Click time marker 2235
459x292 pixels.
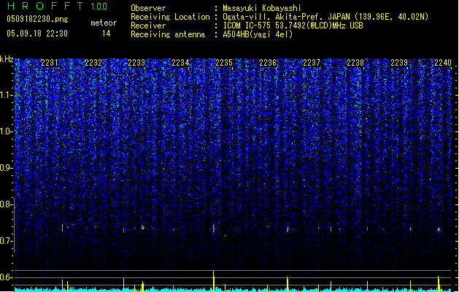[x=224, y=63]
